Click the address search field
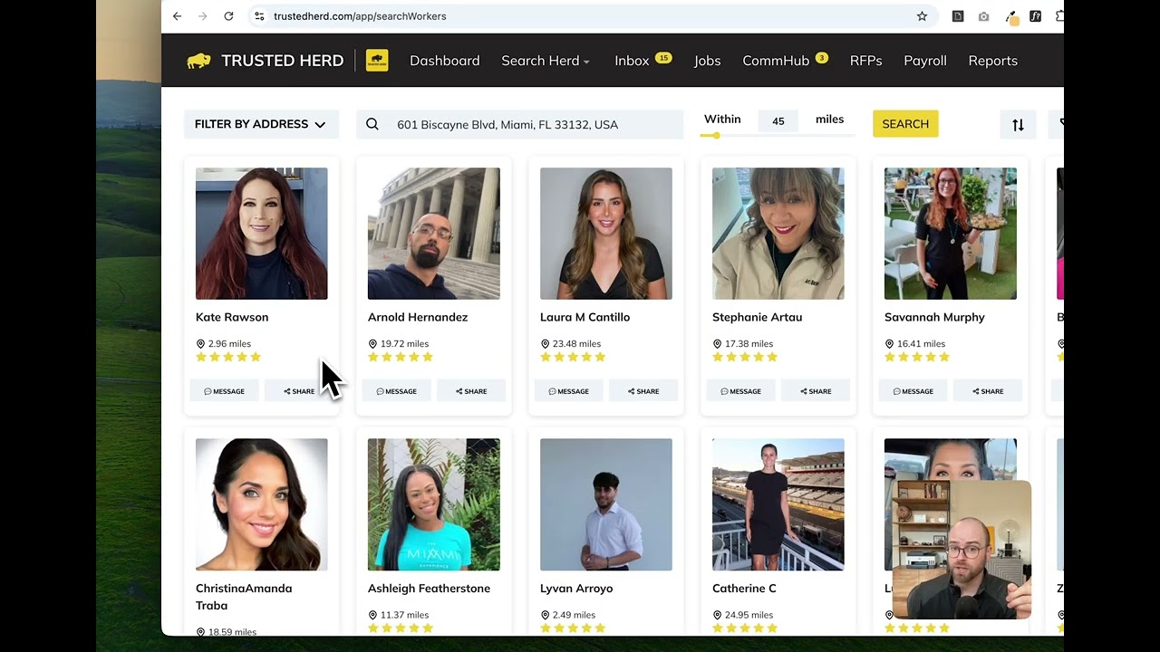The image size is (1160, 652). pyautogui.click(x=519, y=124)
